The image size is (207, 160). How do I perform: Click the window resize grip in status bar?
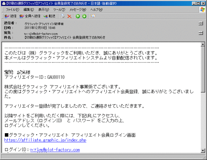204,157
